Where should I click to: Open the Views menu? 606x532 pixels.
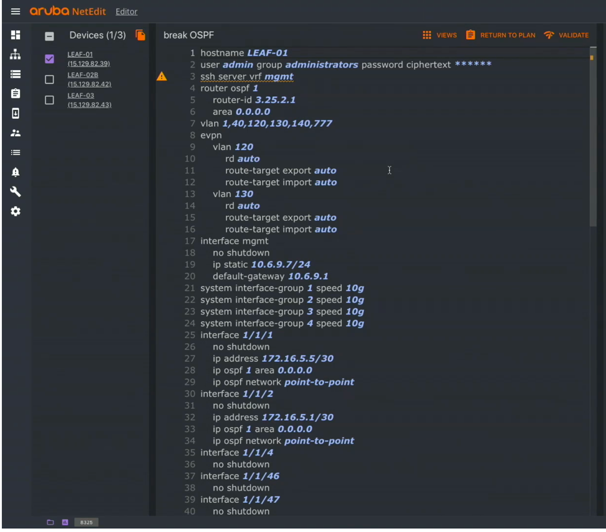439,35
